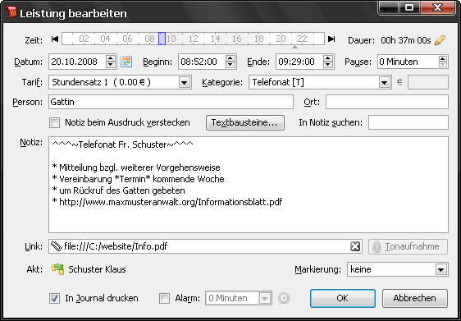461x321 pixels.
Task: Click the disabled euro amount field
Action: [428, 82]
